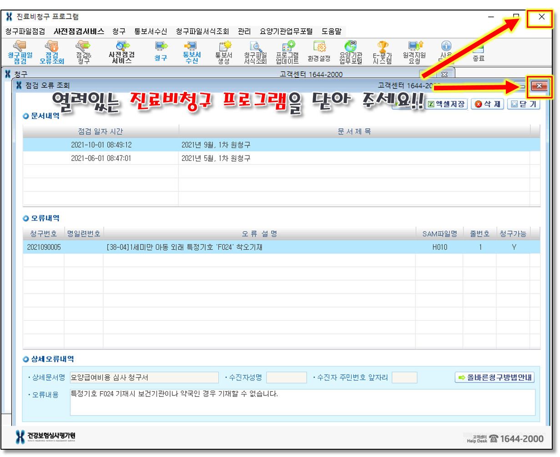560x457 pixels.
Task: Click the 원격지원요청 toolbar icon
Action: point(414,52)
